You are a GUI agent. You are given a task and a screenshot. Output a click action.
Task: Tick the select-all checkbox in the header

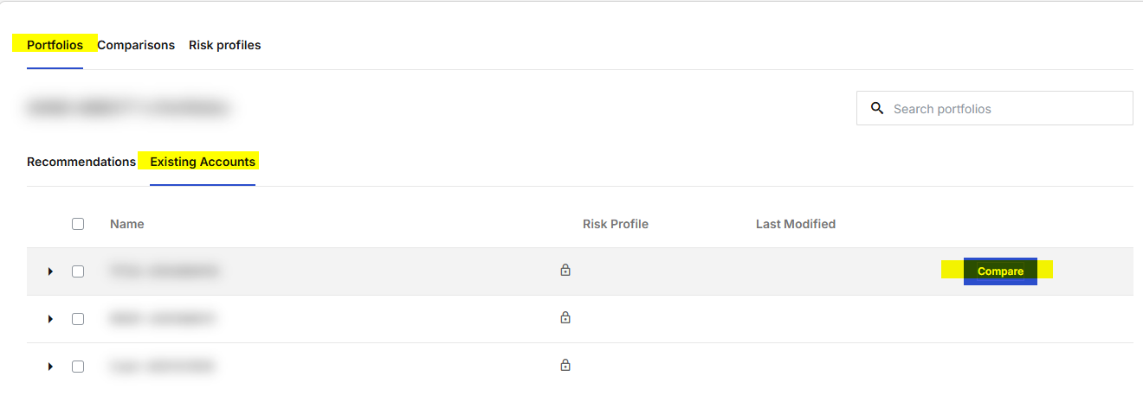click(x=78, y=224)
